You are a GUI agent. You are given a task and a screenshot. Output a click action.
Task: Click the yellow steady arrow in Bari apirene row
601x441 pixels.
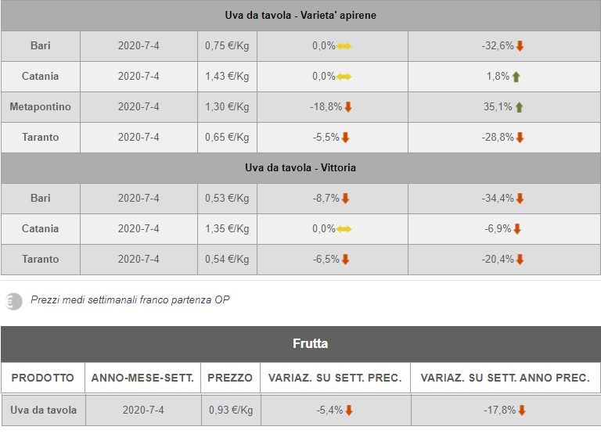coord(344,46)
